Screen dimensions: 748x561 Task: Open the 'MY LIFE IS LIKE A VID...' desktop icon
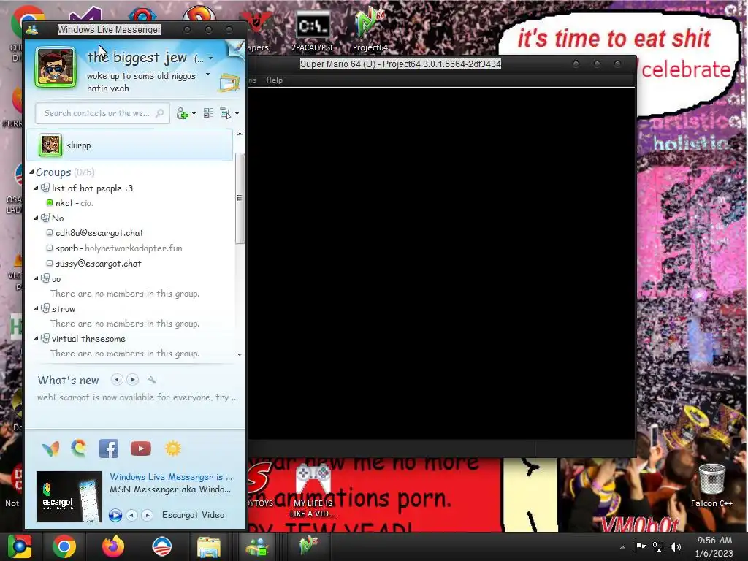tap(313, 492)
